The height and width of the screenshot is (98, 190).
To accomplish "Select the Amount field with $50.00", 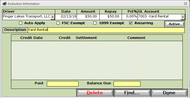I will [88, 17].
